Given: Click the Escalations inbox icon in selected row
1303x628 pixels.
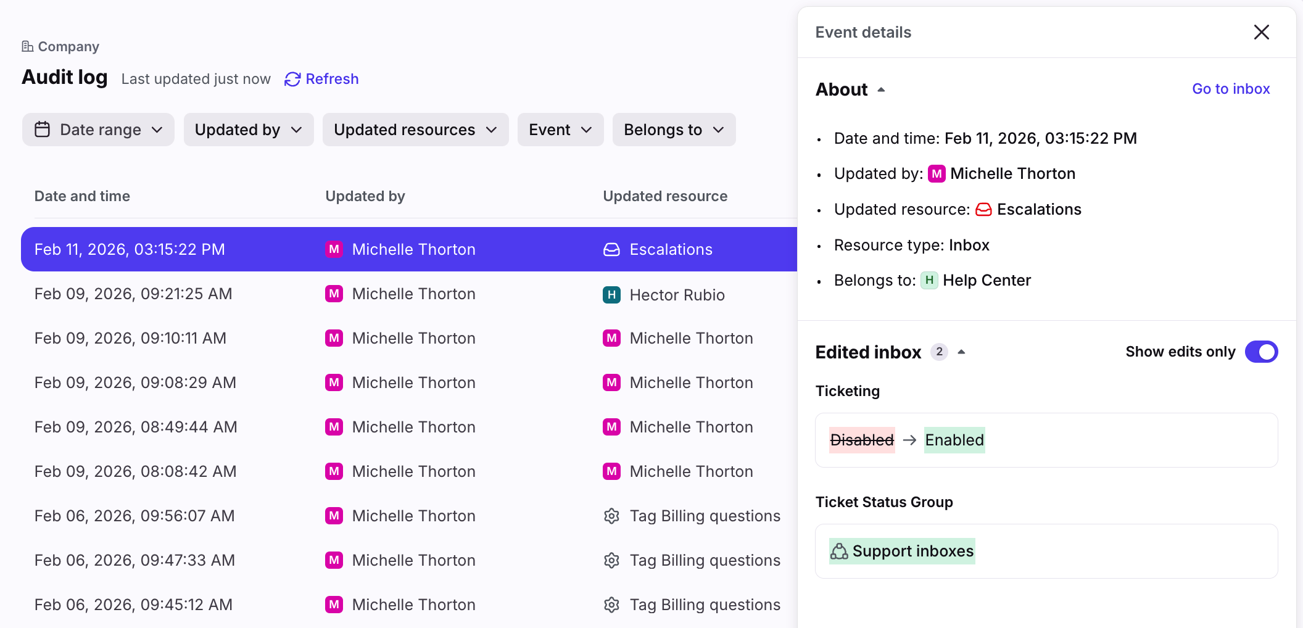Looking at the screenshot, I should pyautogui.click(x=611, y=249).
